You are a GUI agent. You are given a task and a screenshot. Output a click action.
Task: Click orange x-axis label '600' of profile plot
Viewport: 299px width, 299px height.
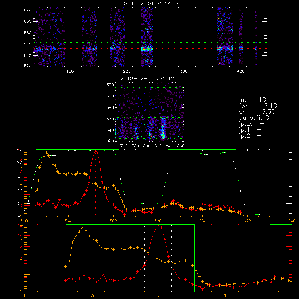click(202, 221)
